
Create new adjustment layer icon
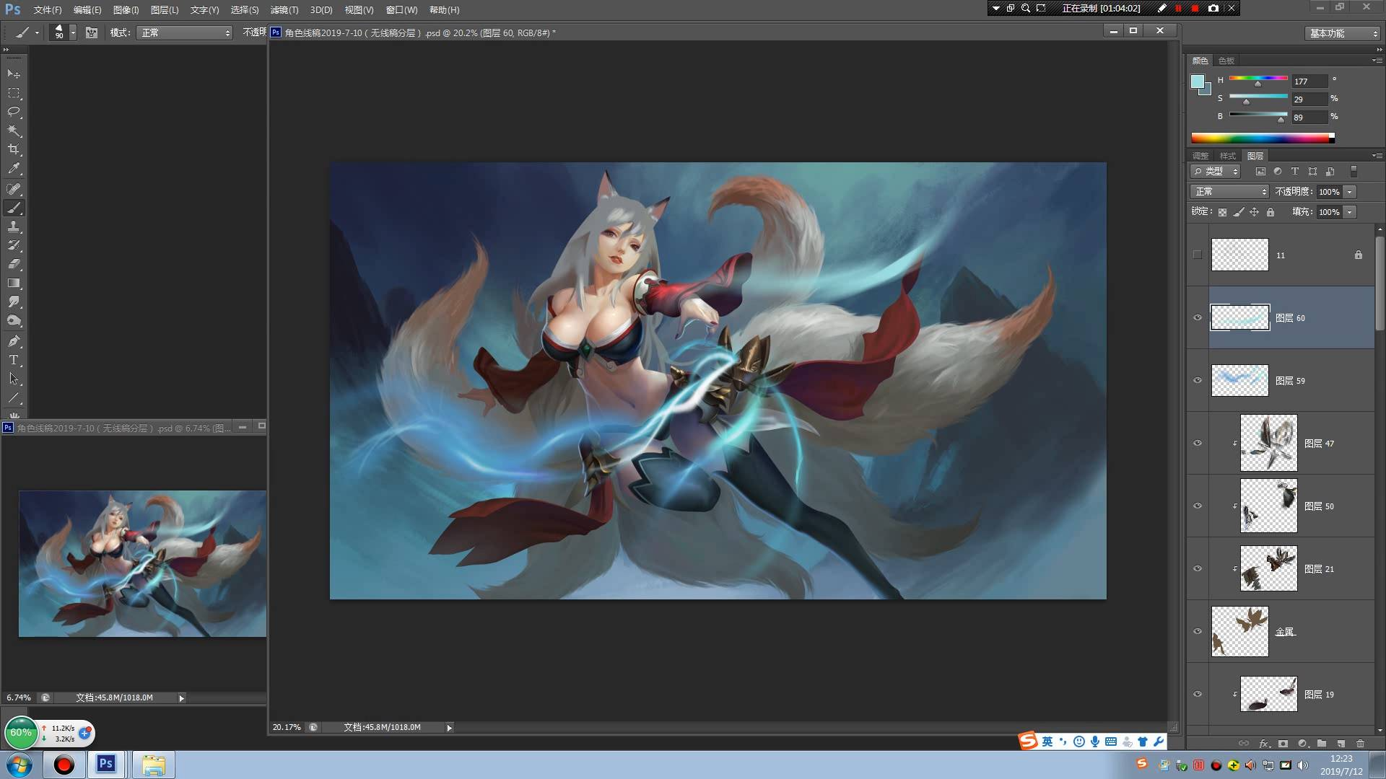pyautogui.click(x=1303, y=743)
